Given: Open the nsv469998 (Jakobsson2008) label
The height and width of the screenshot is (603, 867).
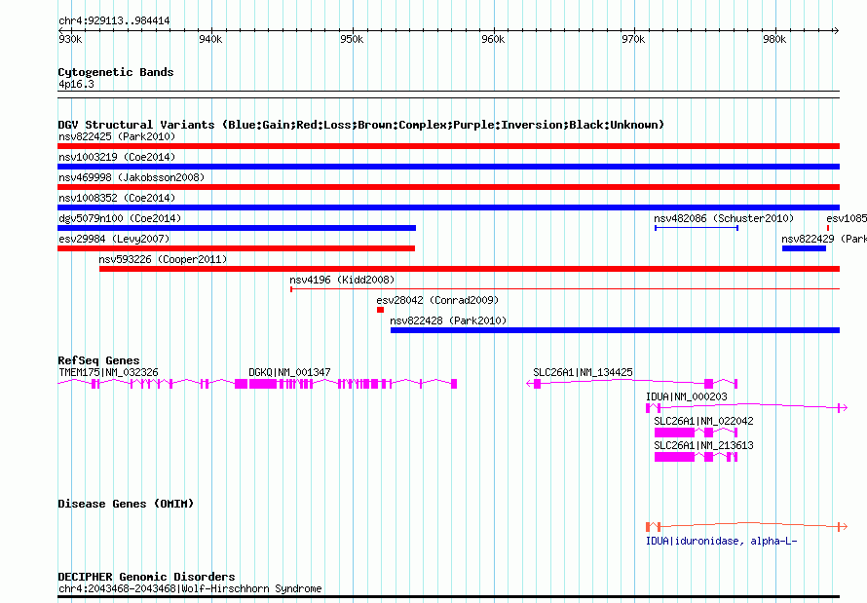Looking at the screenshot, I should (x=132, y=177).
